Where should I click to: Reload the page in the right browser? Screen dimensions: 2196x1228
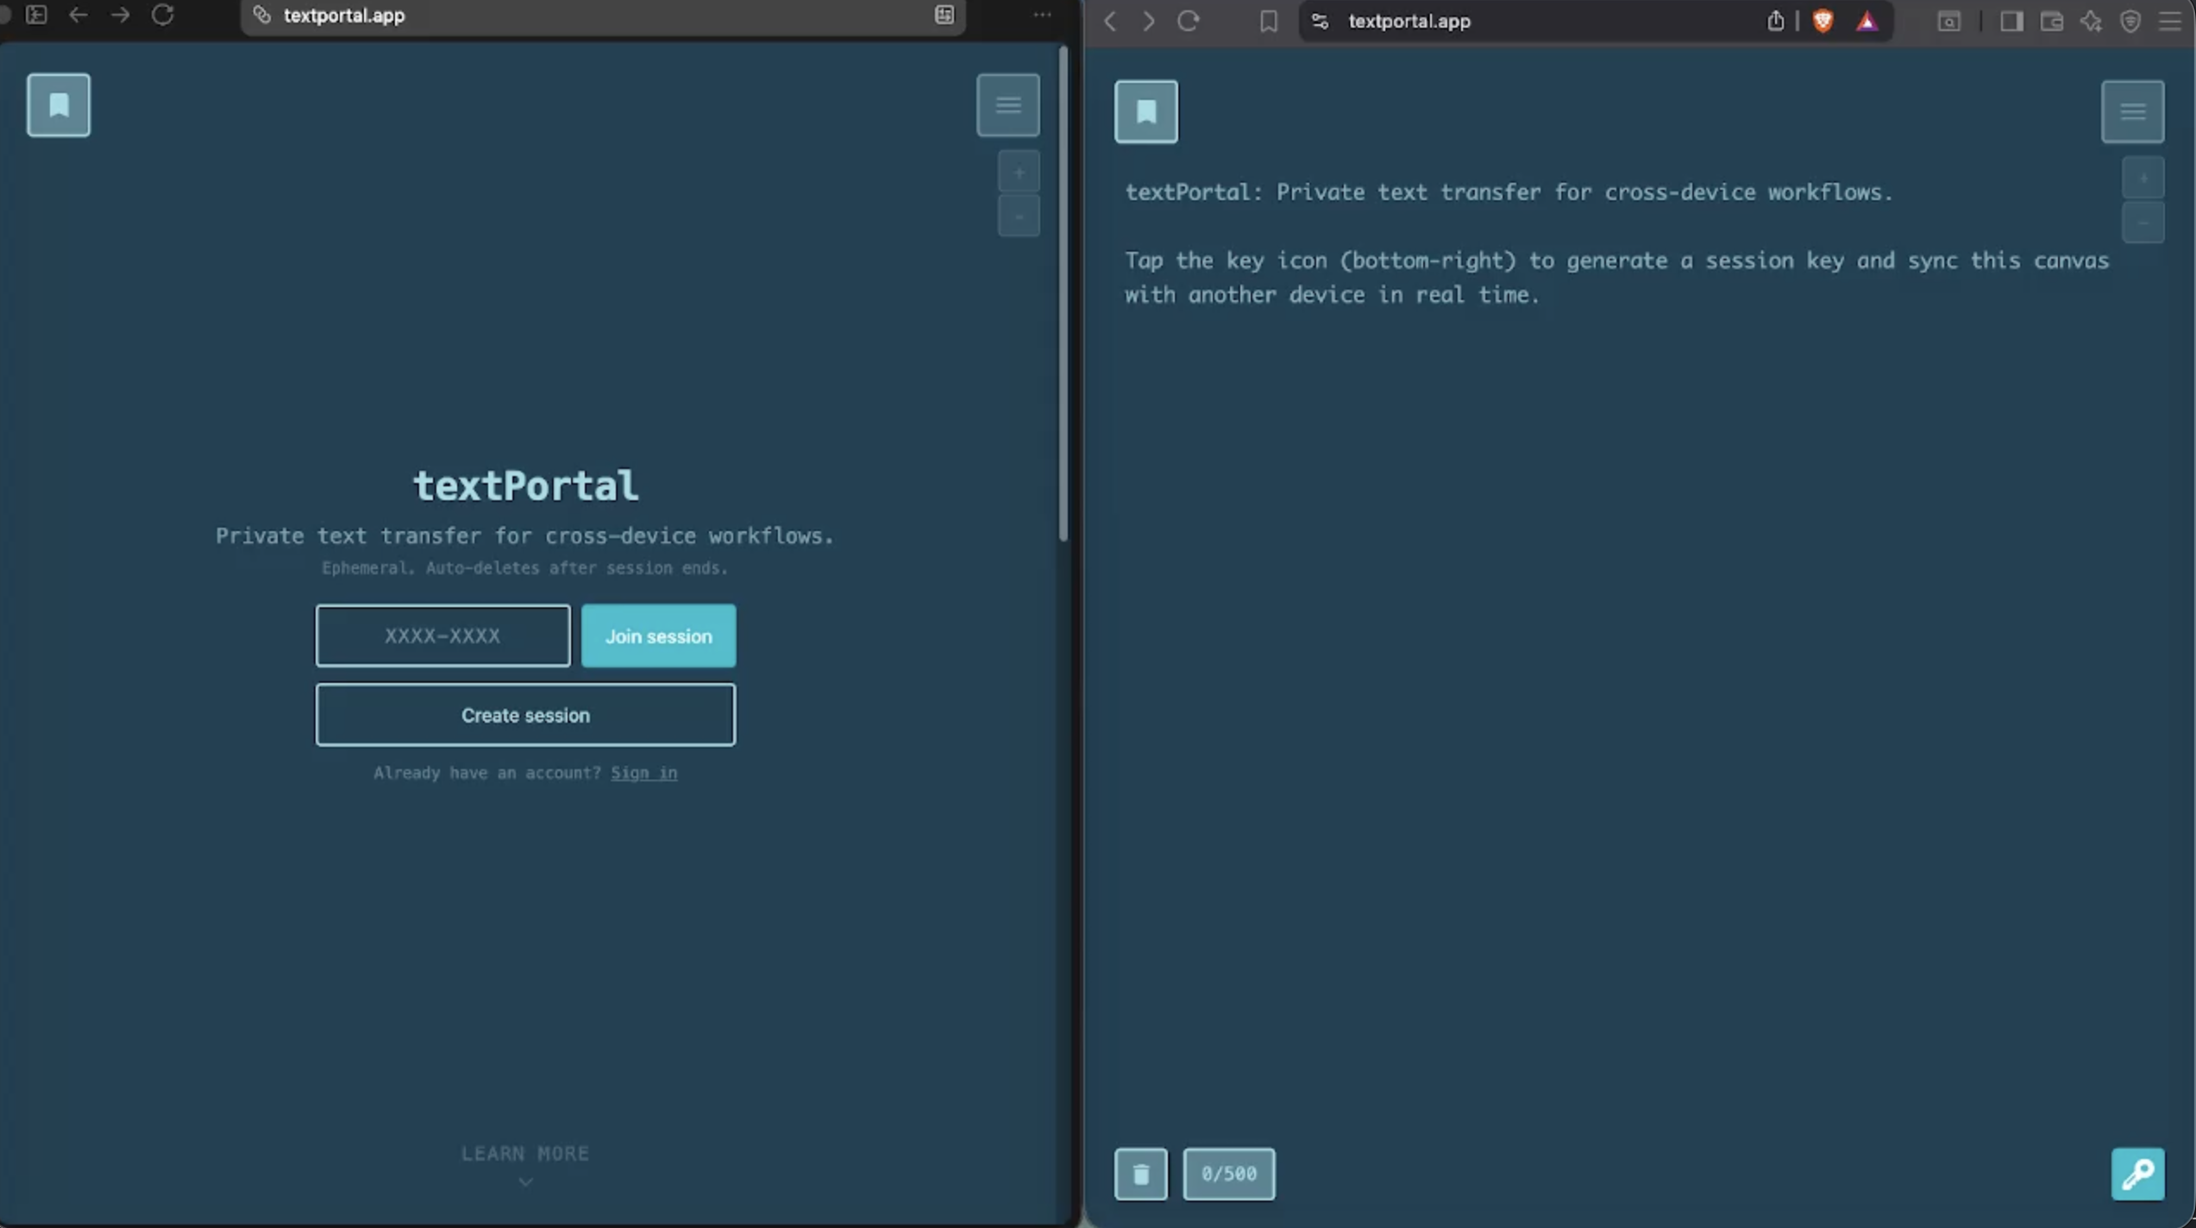[x=1189, y=21]
